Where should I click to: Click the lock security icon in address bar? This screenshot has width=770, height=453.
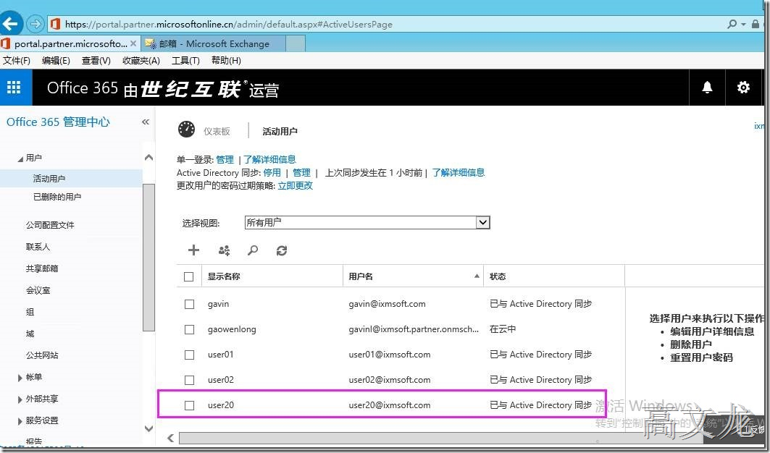click(x=756, y=24)
